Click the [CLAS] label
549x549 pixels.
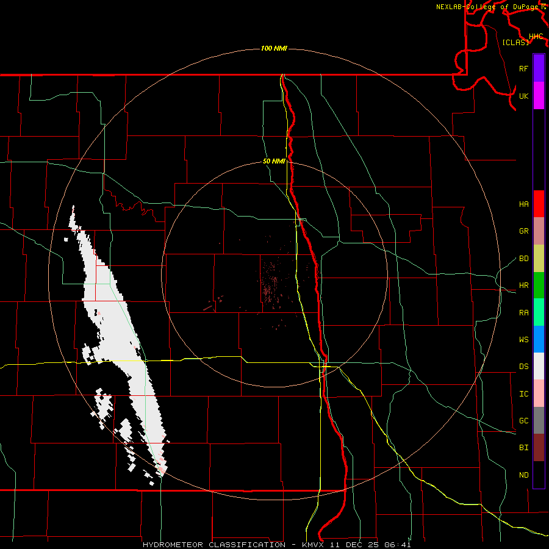[515, 43]
